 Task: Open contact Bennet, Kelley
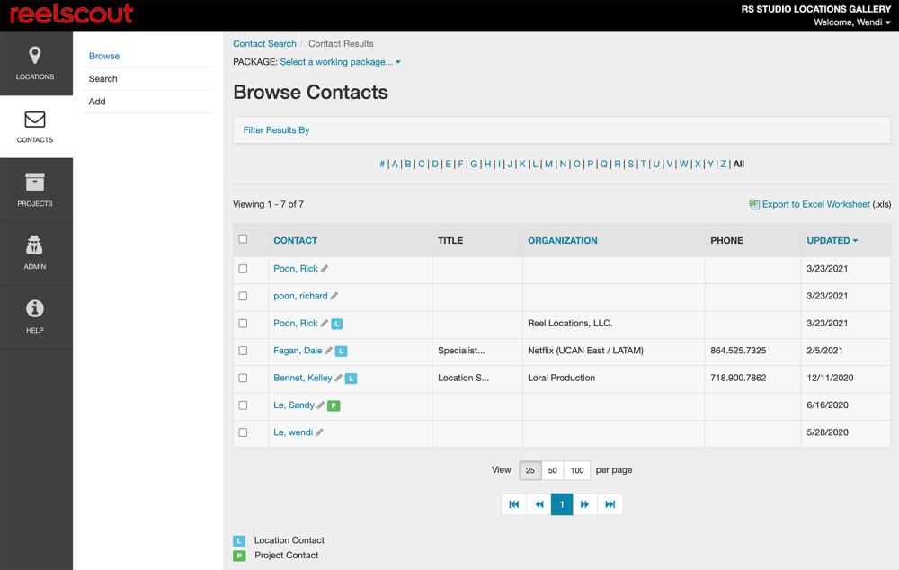click(303, 378)
